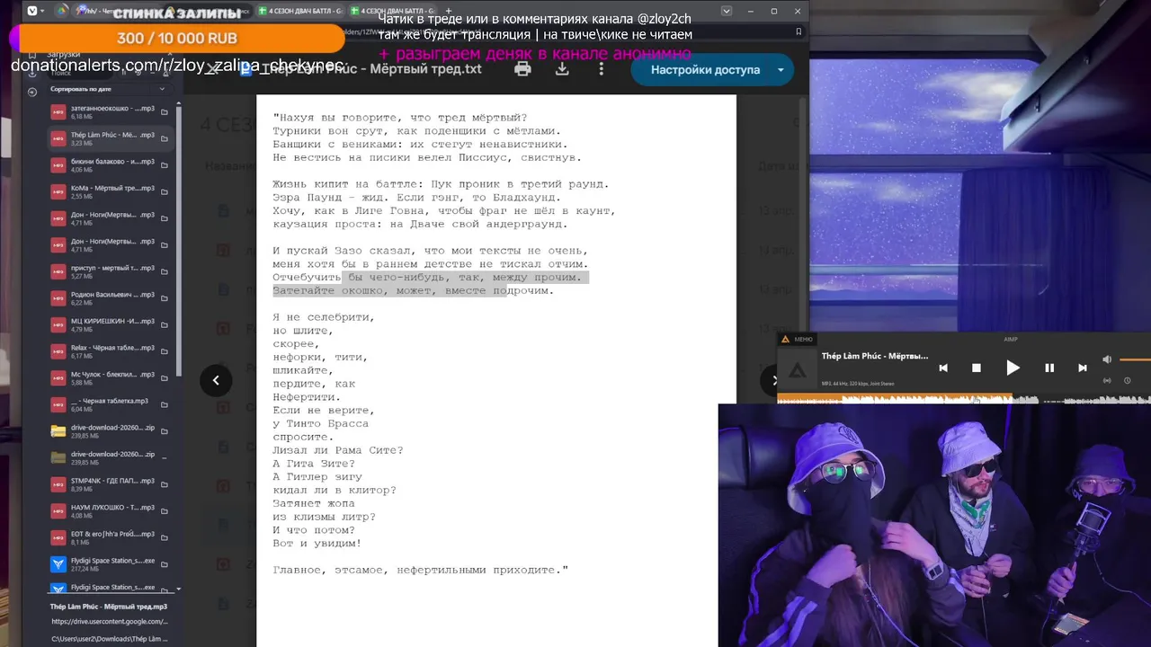Click the AIMP track title Thép Làm Phúc

click(875, 356)
